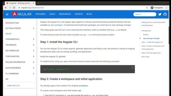
Task: Open the API sidebar item
Action: 7,79
